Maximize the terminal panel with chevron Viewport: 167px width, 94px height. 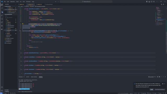click(x=164, y=77)
